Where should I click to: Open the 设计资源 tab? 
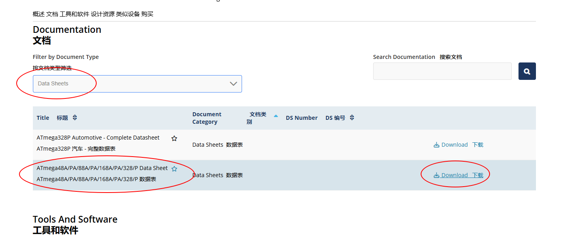[103, 14]
